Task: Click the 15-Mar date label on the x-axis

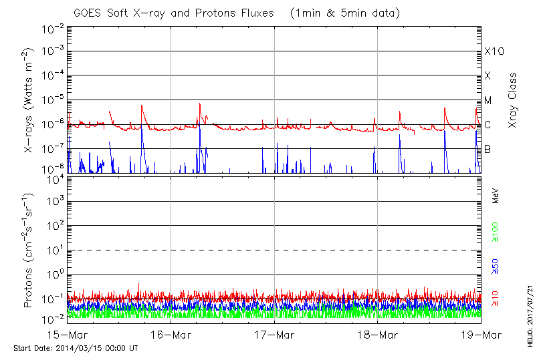Action: point(68,333)
